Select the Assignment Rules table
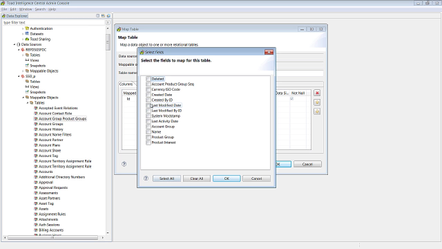This screenshot has width=442, height=249. pyautogui.click(x=52, y=214)
